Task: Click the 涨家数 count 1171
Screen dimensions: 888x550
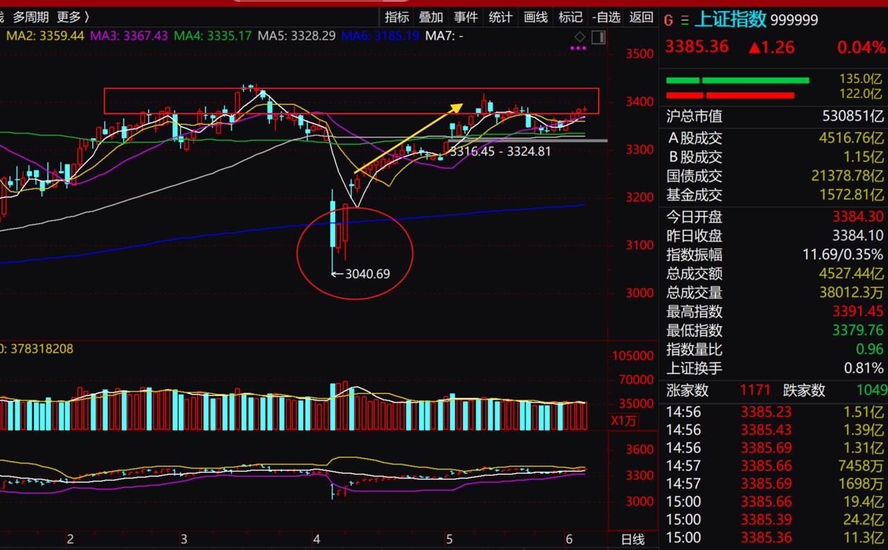Action: tap(755, 390)
